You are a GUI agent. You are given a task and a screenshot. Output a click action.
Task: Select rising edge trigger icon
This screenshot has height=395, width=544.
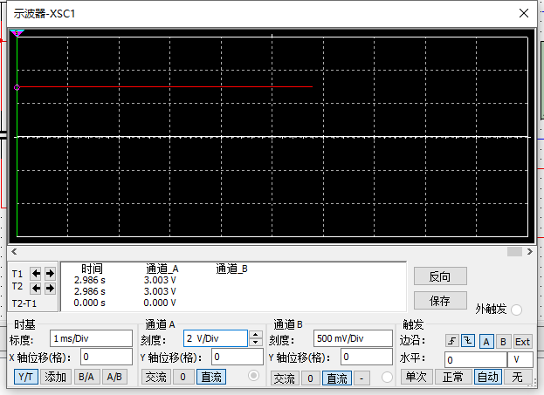pyautogui.click(x=452, y=341)
